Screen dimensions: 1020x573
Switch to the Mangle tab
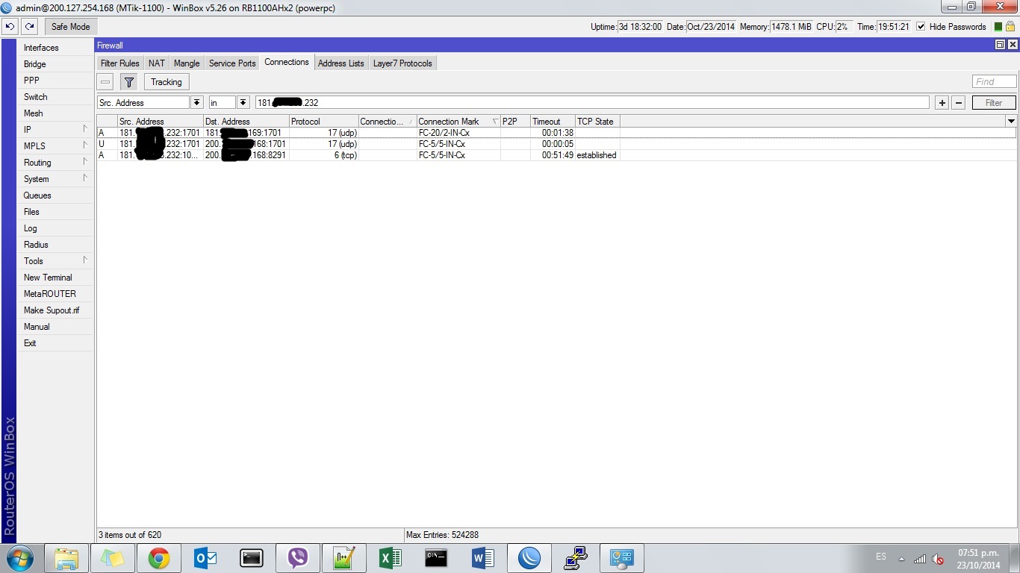187,63
